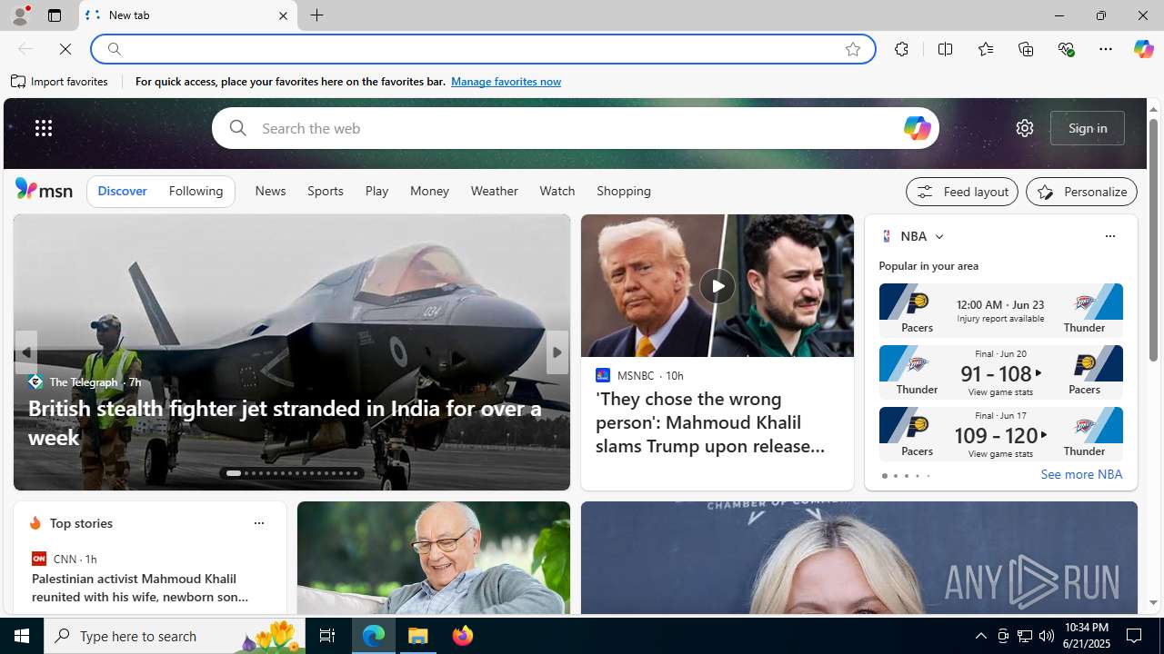The image size is (1164, 654).
Task: Expand NBA more interests dropdown
Action: (x=938, y=236)
